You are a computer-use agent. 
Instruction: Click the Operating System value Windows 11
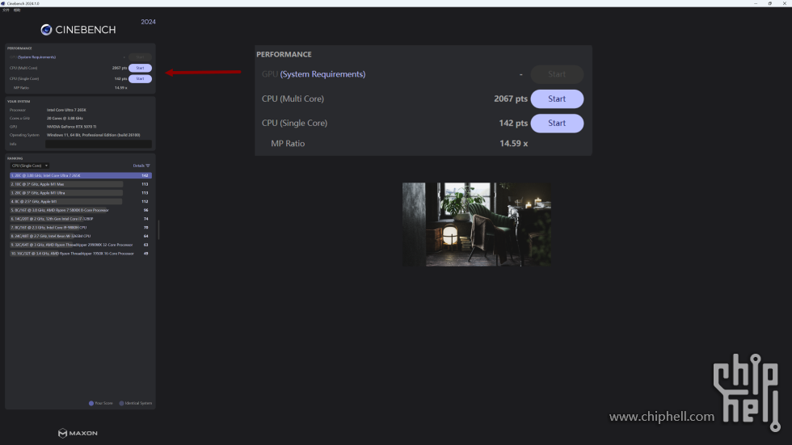[94, 135]
